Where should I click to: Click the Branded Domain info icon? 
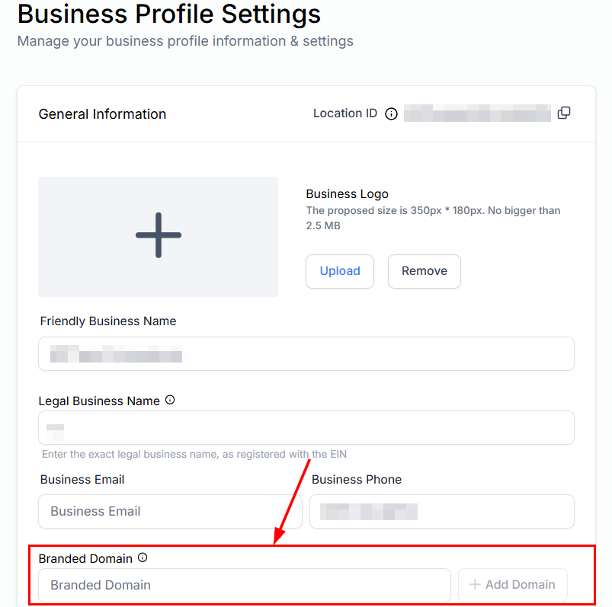143,557
